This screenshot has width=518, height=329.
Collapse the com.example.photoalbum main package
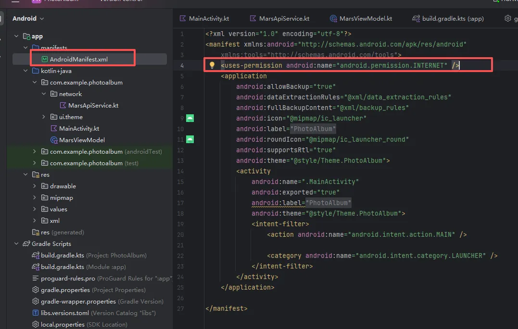pyautogui.click(x=35, y=82)
